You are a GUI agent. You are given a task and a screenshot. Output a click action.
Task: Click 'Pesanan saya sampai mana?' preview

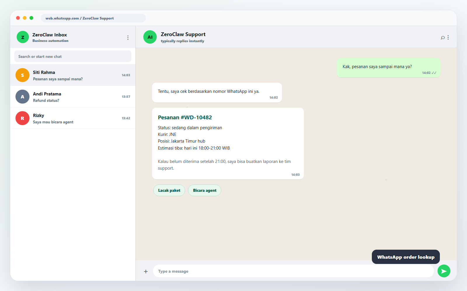click(x=58, y=79)
